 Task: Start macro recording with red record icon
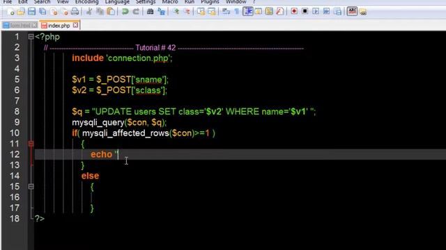coord(294,12)
